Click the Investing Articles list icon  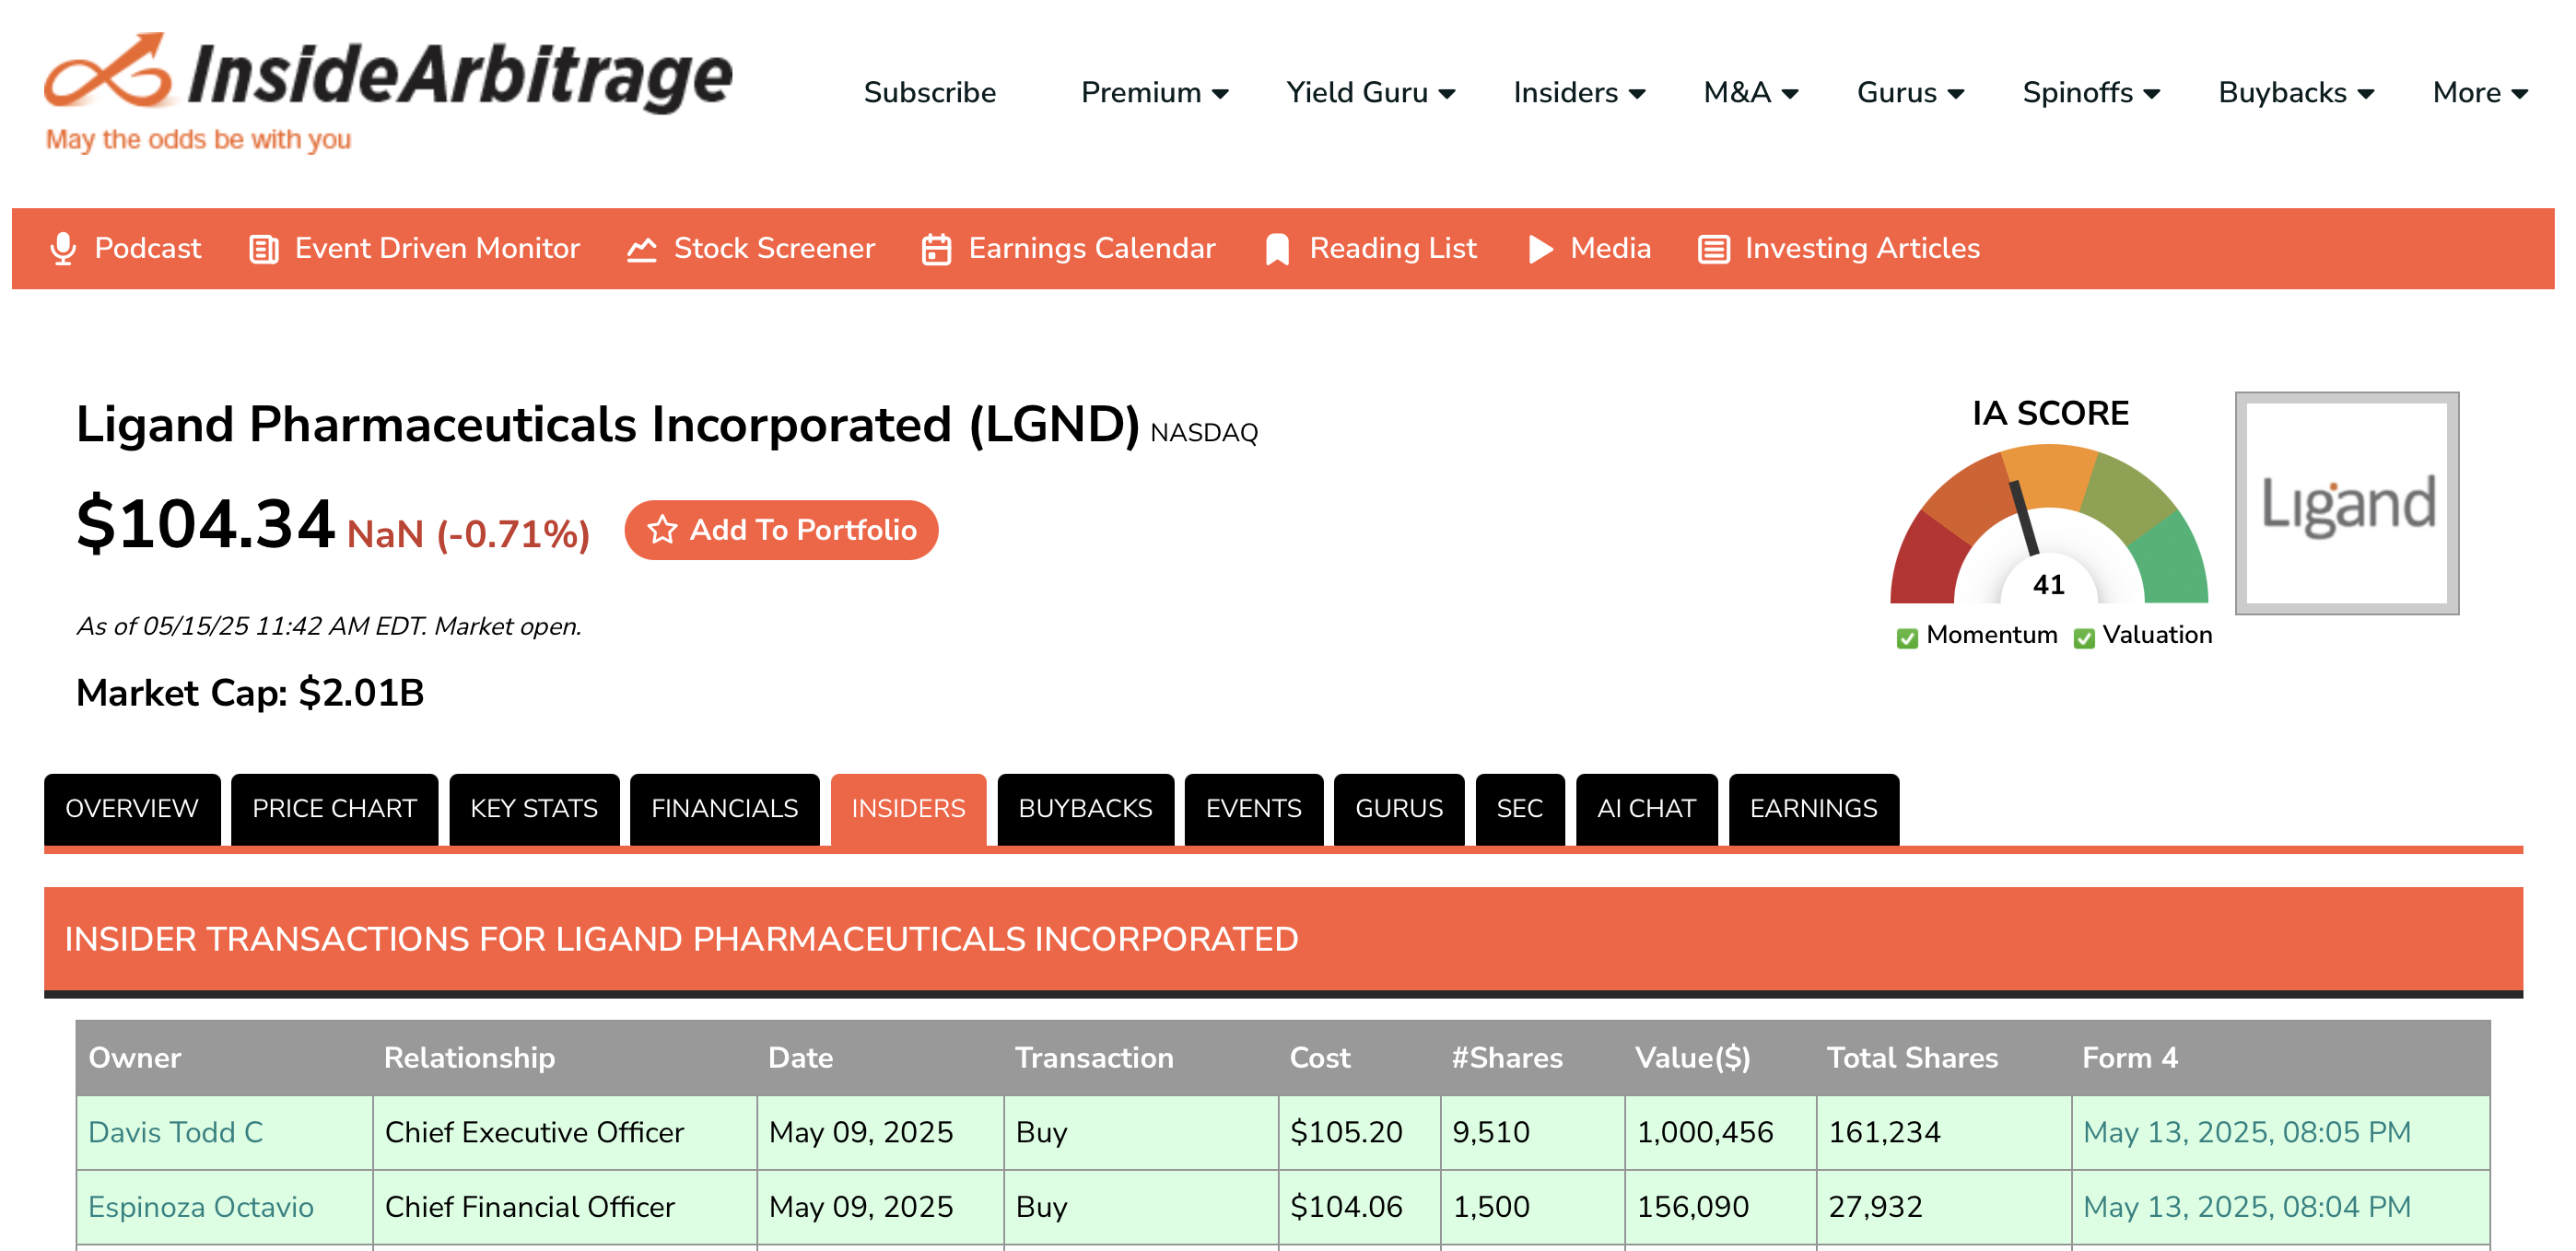click(1713, 249)
